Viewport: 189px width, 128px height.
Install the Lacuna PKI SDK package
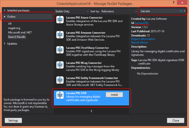coord(114,95)
